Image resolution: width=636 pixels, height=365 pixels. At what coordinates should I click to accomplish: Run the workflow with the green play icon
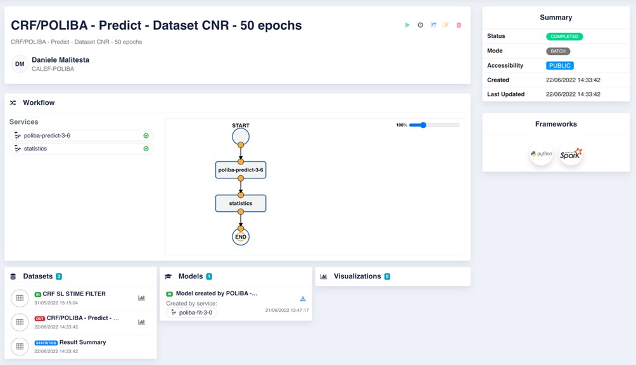pyautogui.click(x=407, y=25)
